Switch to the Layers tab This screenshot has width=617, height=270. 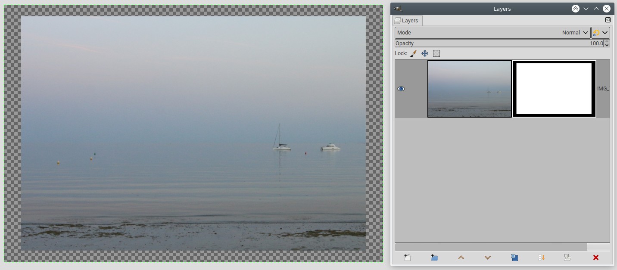(x=407, y=21)
